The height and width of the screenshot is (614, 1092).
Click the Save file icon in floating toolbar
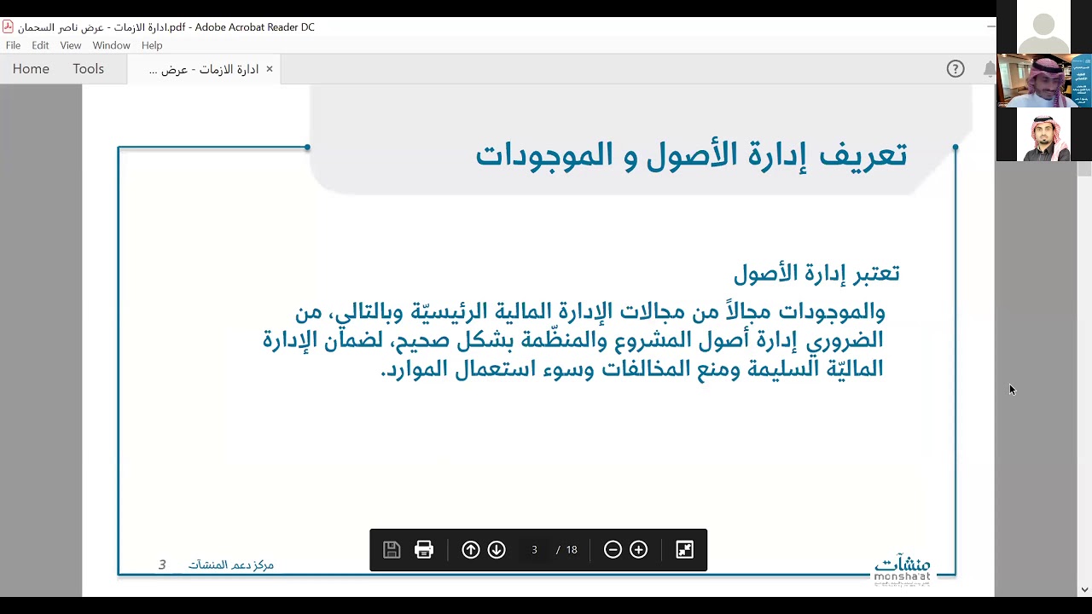[x=392, y=550]
